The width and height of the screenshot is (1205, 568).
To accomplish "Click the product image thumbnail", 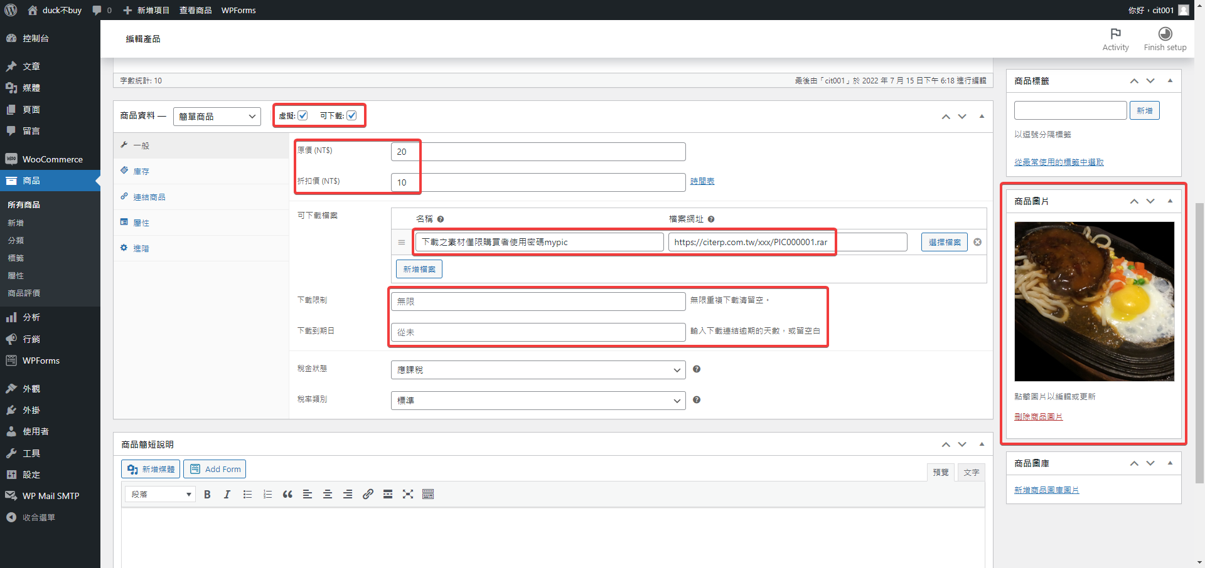I will (1094, 302).
